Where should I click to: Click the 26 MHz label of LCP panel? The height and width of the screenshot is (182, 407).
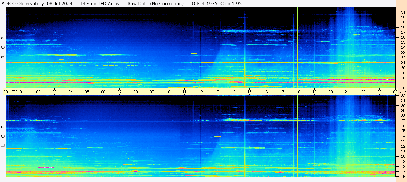click(403, 126)
